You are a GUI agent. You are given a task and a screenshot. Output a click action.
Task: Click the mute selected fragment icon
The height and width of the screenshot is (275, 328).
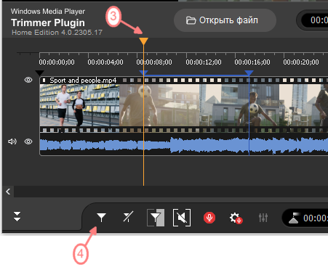(182, 218)
